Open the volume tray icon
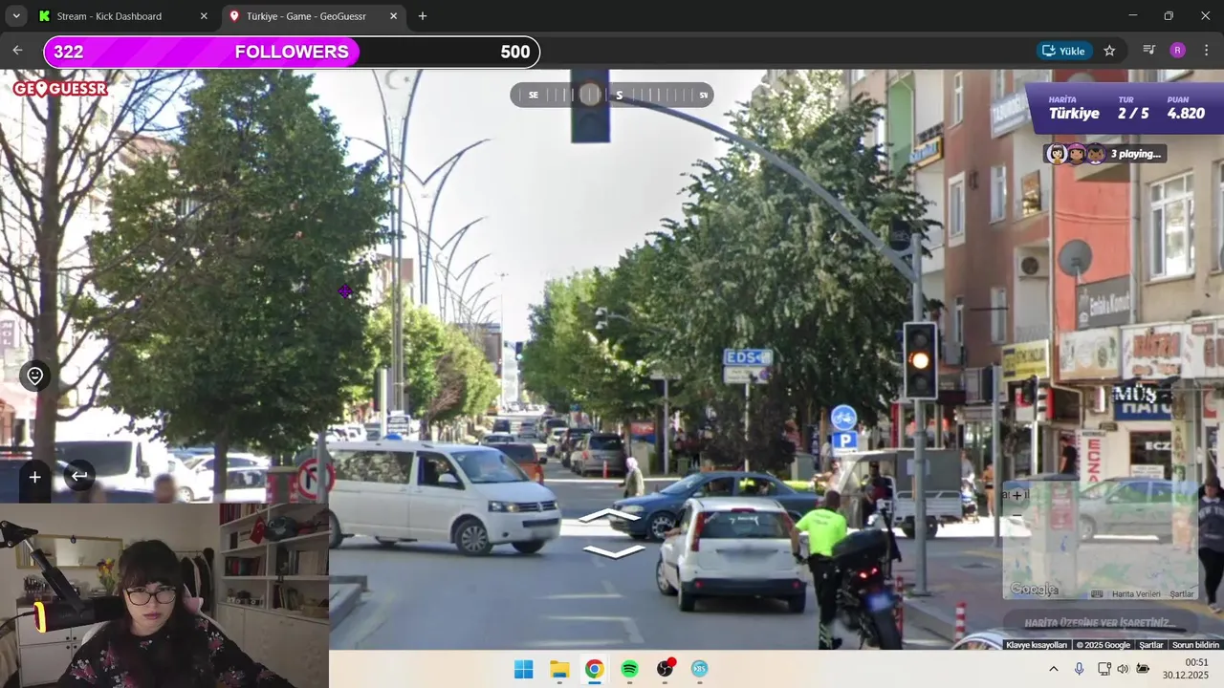Viewport: 1224px width, 688px height. [x=1123, y=669]
